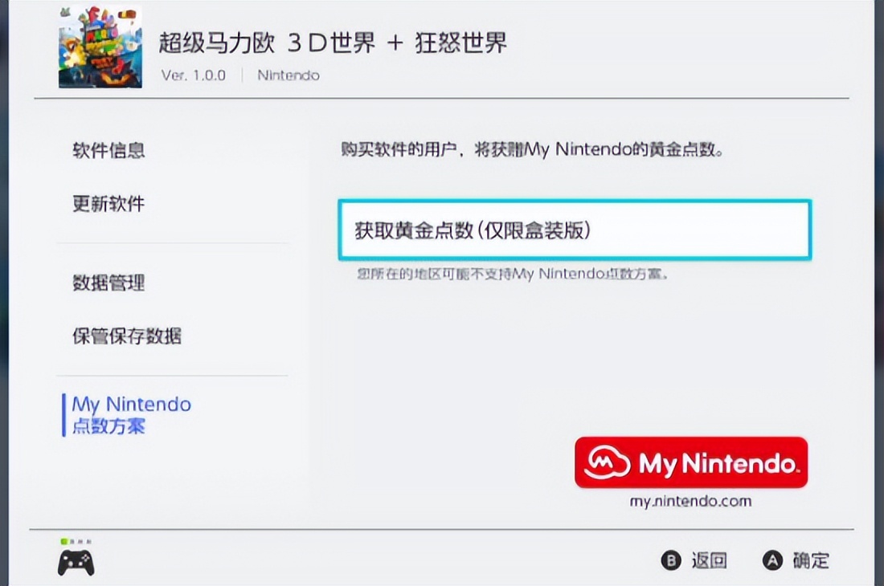
Task: Click the A button icon for 确定
Action: coord(772,560)
